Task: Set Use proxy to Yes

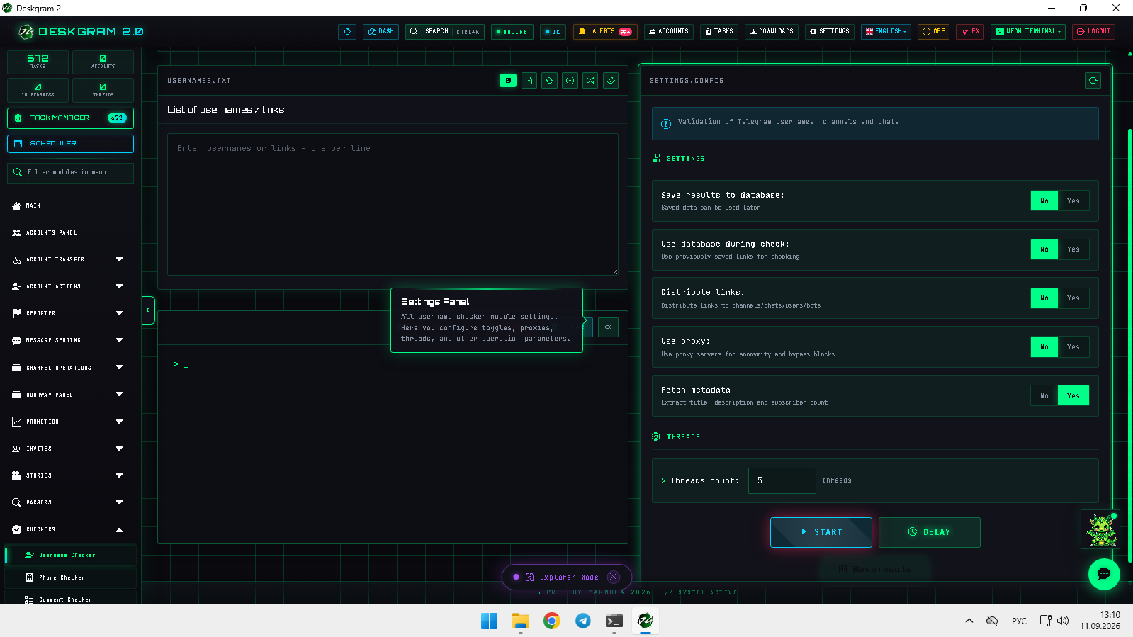Action: [x=1073, y=347]
